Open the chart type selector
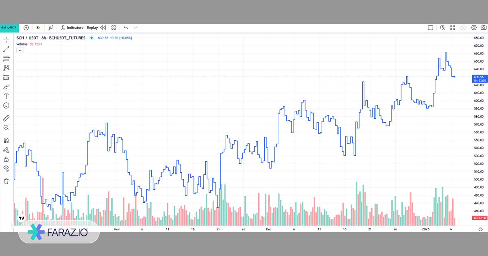488x256 pixels. [x=51, y=28]
